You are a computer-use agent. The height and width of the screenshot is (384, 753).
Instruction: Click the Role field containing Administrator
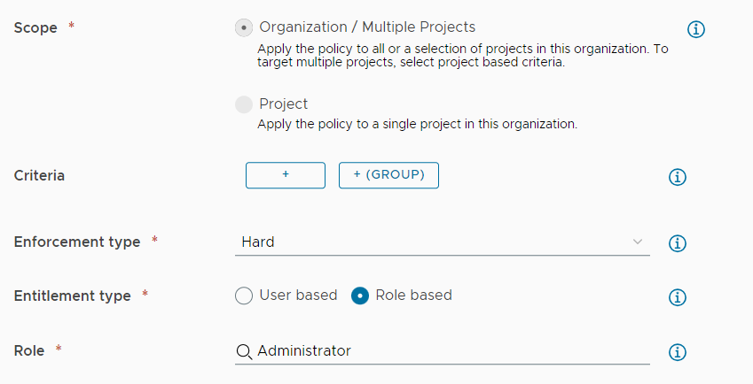(443, 351)
